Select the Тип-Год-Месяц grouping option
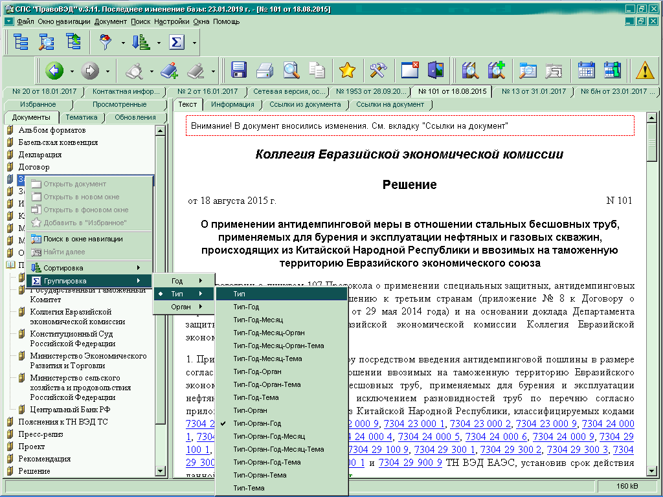This screenshot has height=497, width=663. coord(282,320)
